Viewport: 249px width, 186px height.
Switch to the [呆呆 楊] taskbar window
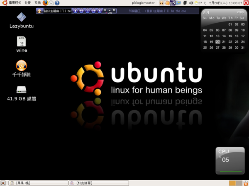(38, 183)
